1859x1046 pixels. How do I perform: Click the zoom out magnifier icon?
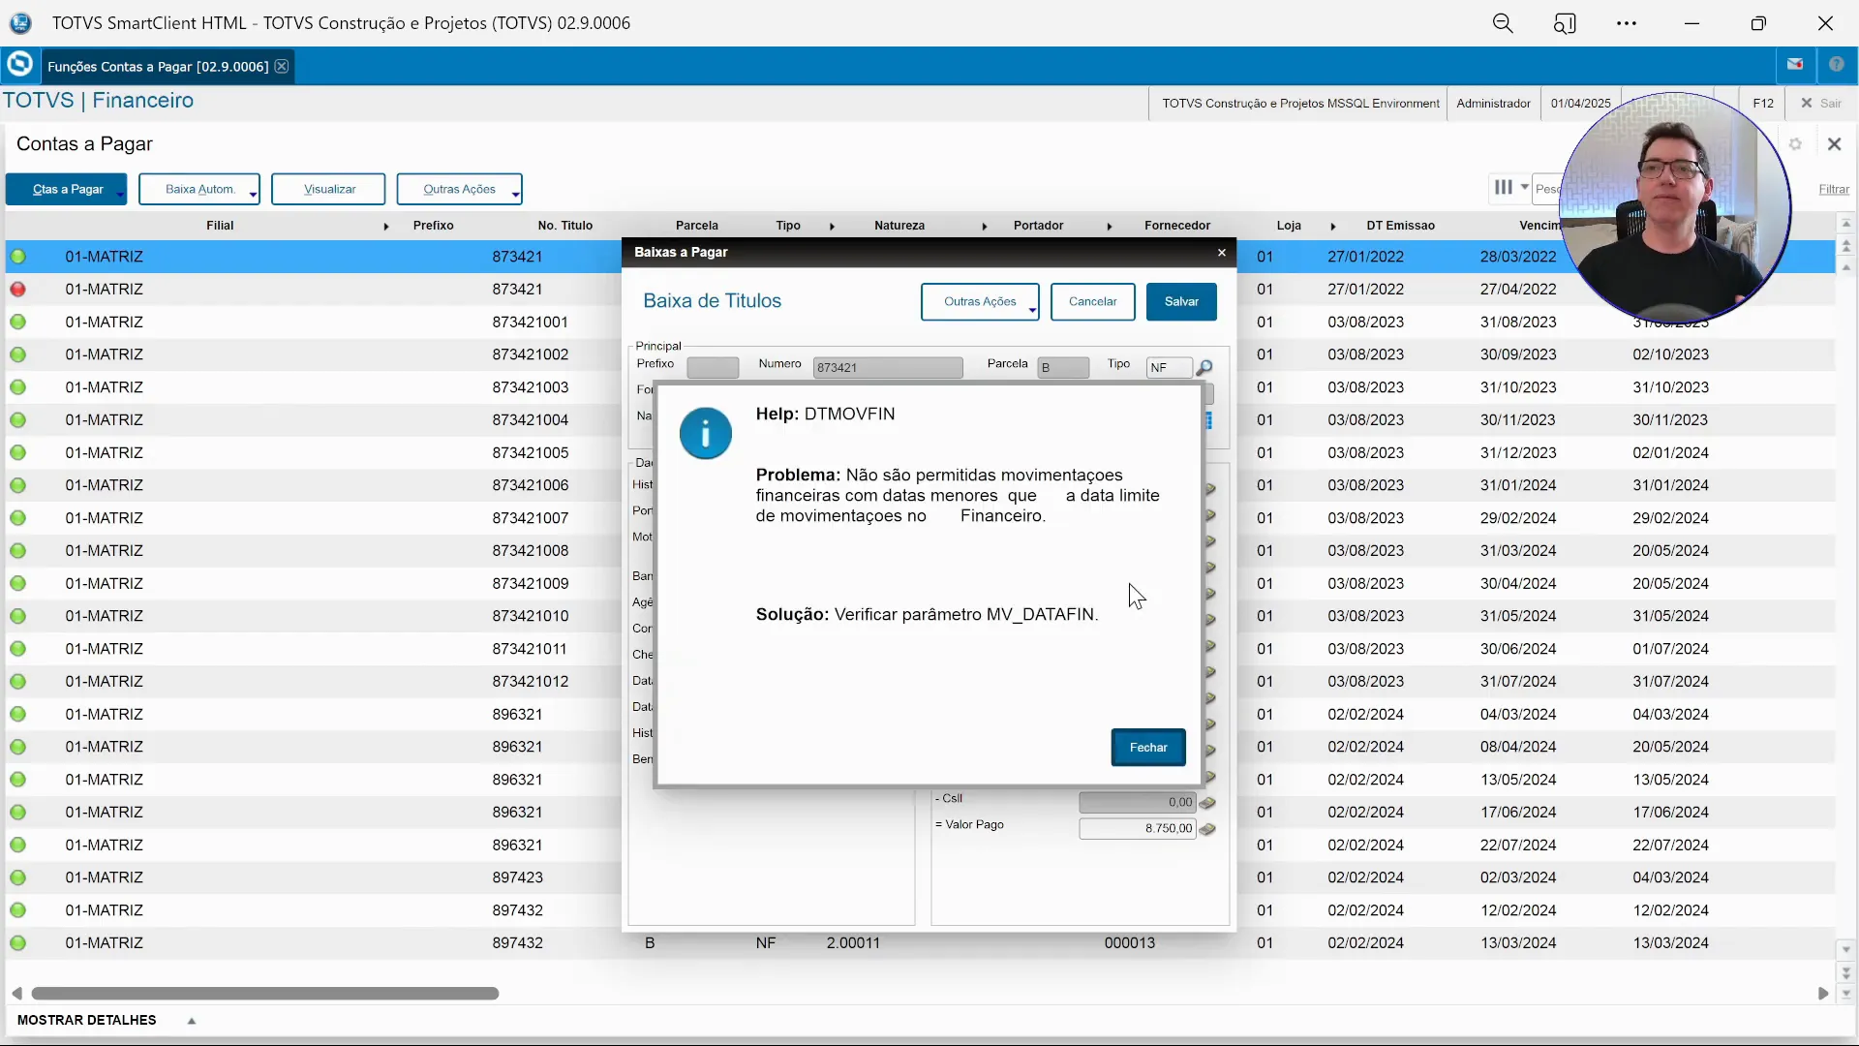(1502, 23)
